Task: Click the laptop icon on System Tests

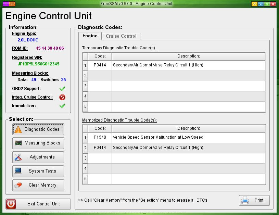Action: 18,171
